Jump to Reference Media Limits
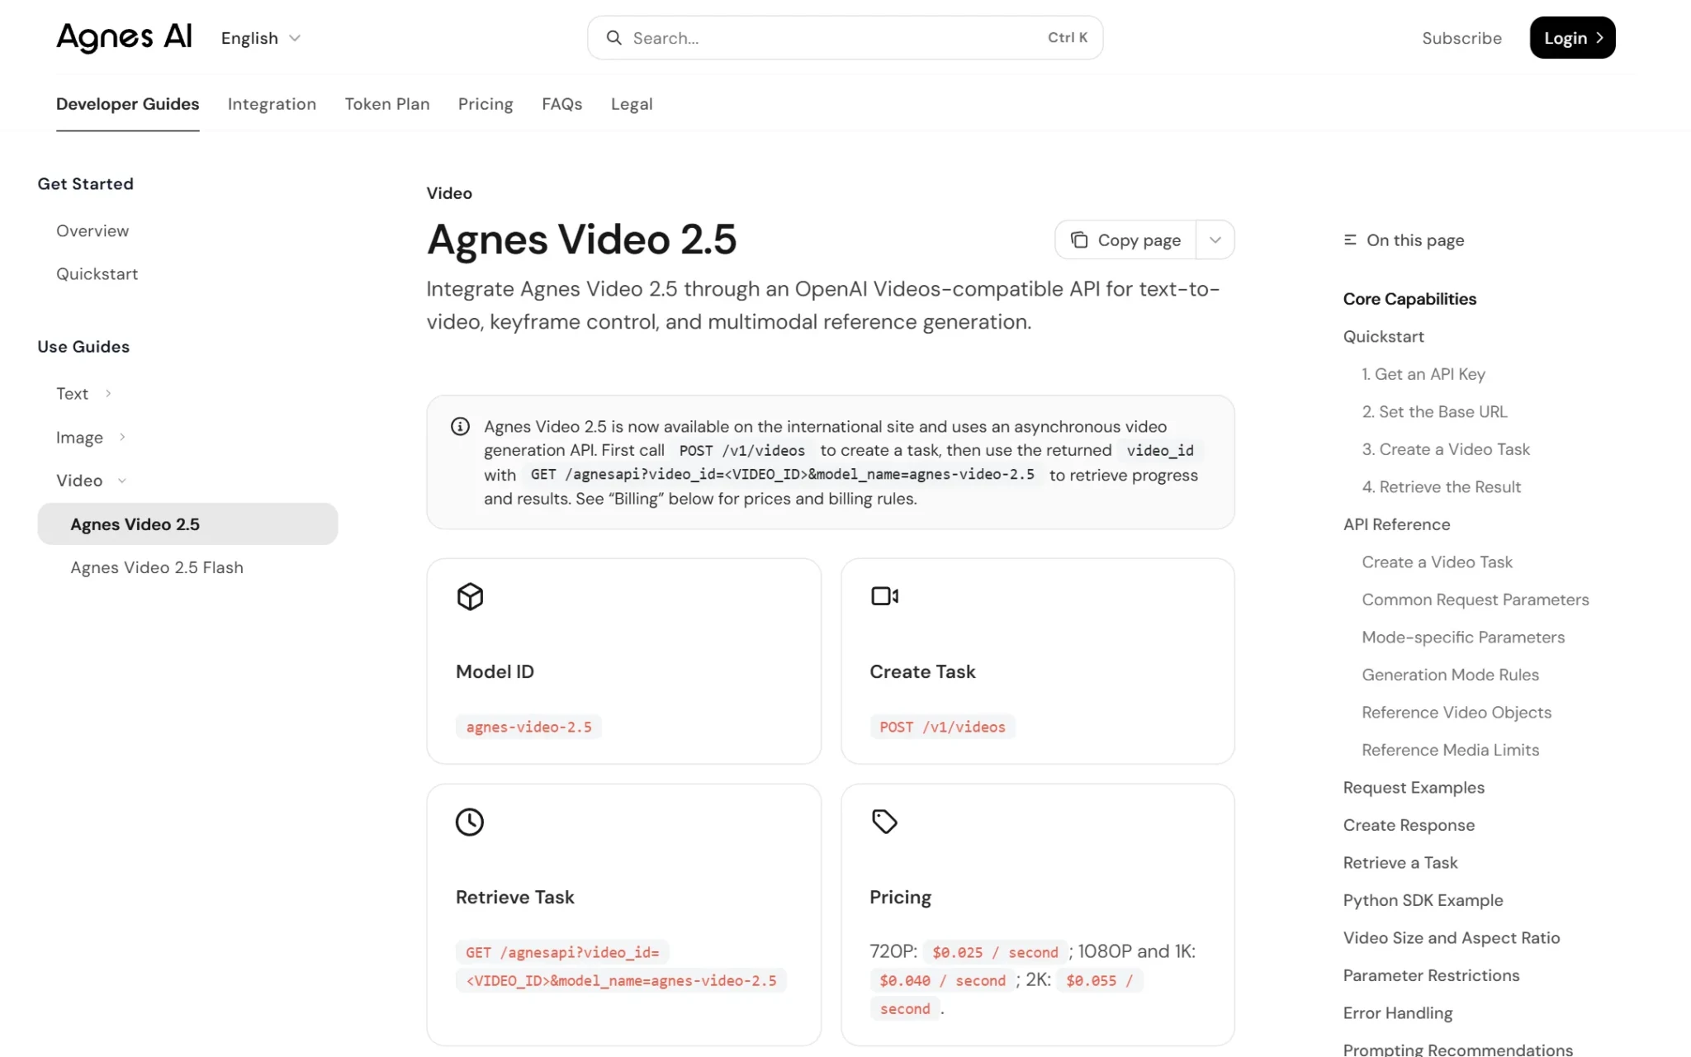This screenshot has height=1057, width=1691. point(1451,750)
